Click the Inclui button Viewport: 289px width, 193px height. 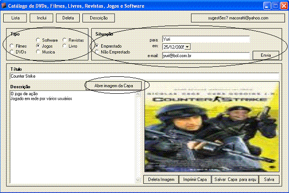tap(42, 18)
